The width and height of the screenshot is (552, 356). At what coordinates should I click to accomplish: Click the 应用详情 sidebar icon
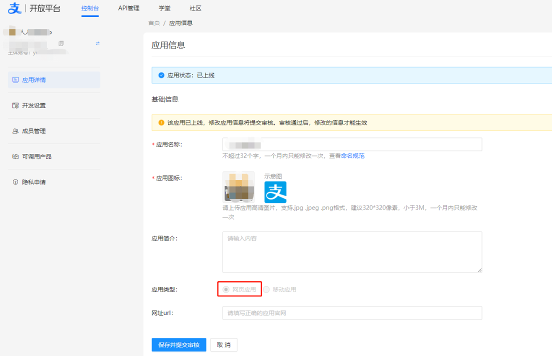[x=15, y=80]
